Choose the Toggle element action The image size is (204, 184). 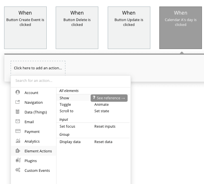tap(65, 105)
